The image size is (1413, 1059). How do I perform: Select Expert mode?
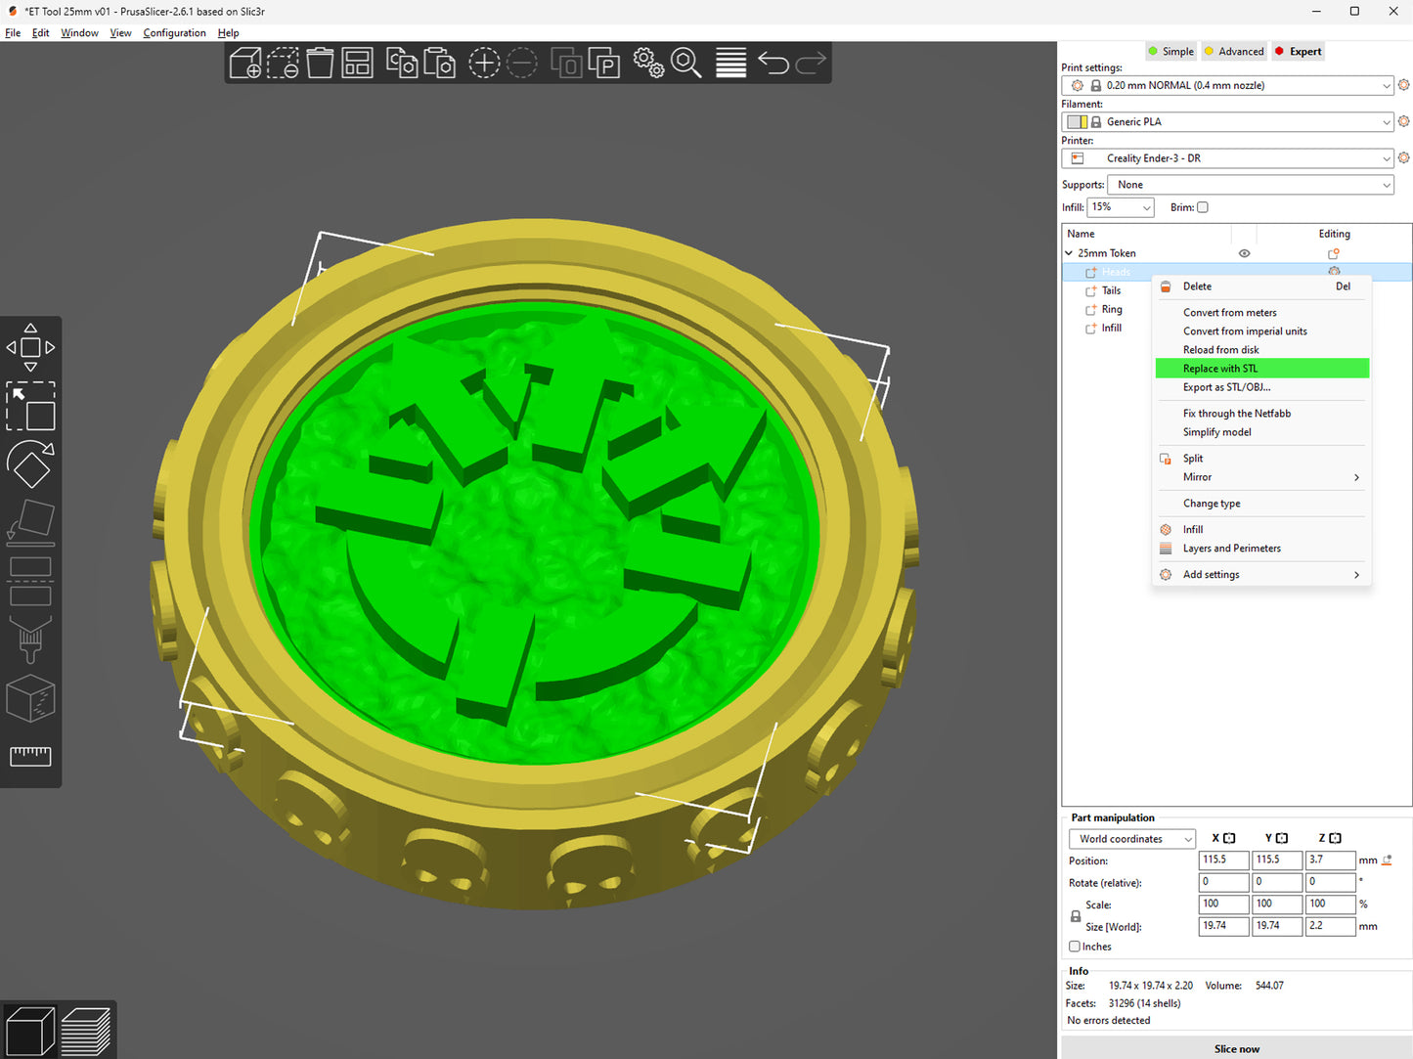[1298, 52]
